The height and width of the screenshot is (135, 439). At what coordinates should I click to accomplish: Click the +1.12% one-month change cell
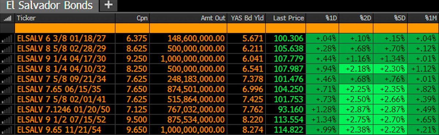tap(423, 69)
